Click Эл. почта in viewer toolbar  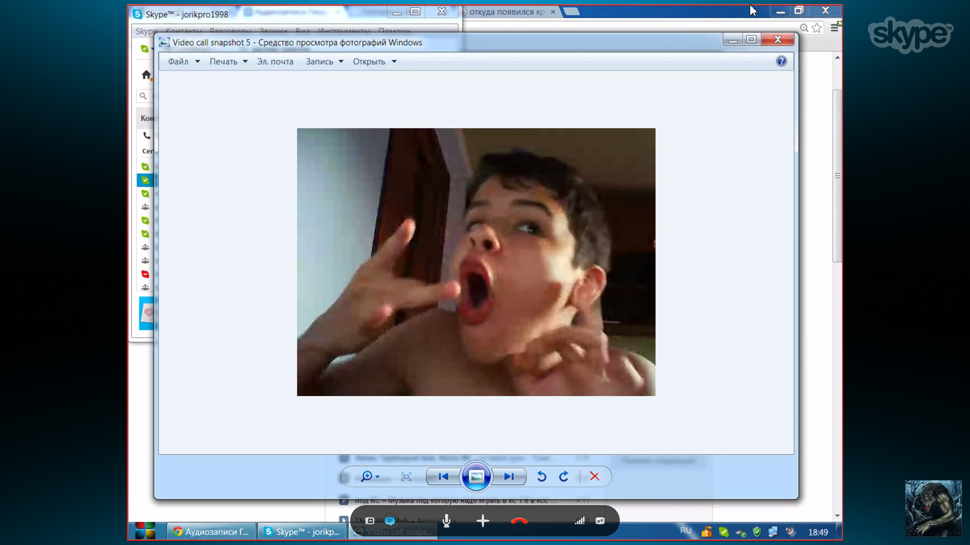(x=275, y=62)
